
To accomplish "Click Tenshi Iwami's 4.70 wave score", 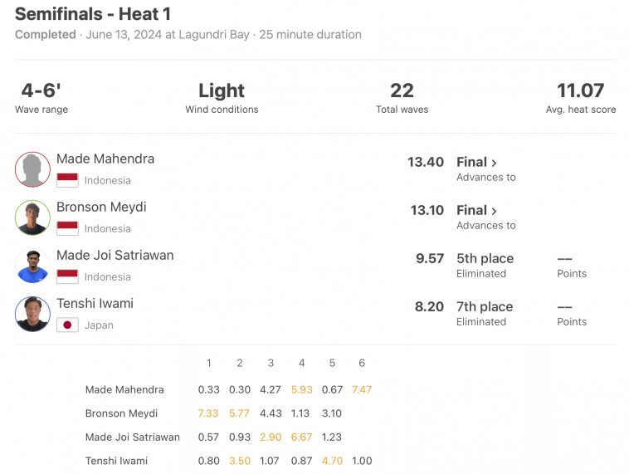I will pos(332,461).
